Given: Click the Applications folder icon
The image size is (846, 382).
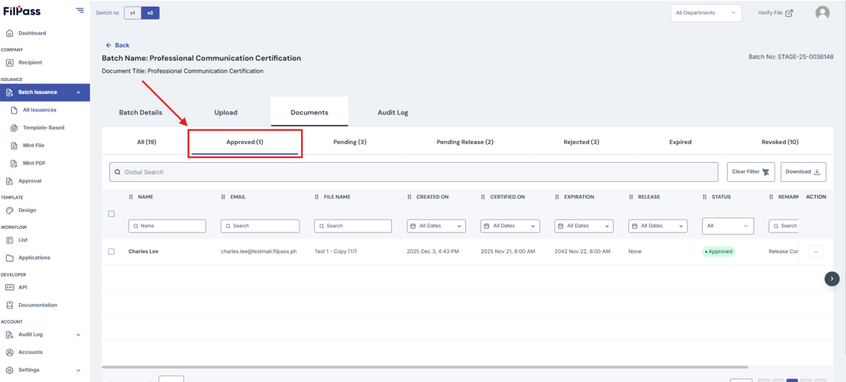Looking at the screenshot, I should click(x=9, y=258).
